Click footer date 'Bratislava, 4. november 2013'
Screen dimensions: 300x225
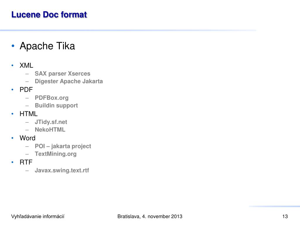click(150, 217)
